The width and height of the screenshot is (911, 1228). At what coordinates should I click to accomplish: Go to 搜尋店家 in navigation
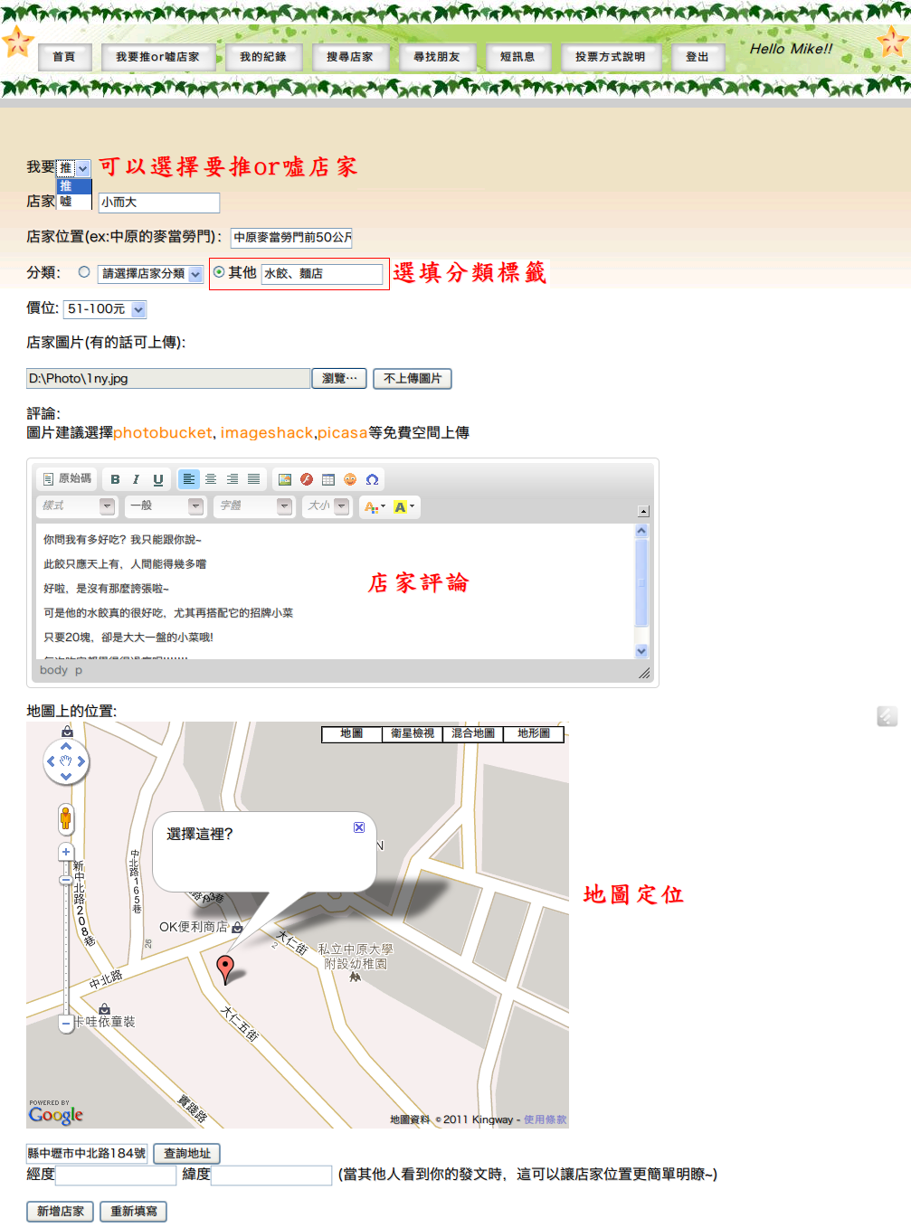pos(350,57)
